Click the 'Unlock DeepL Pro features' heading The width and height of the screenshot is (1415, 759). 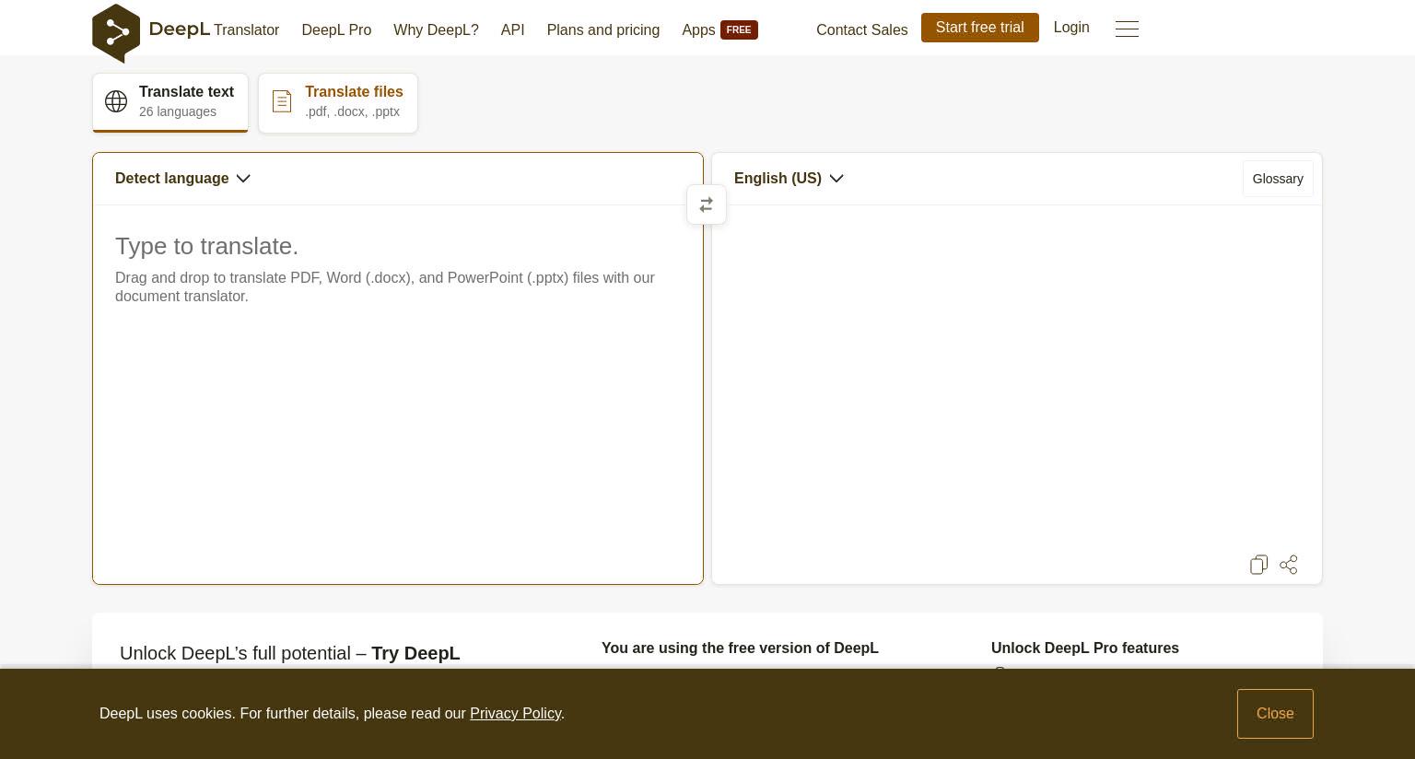[x=1085, y=648]
